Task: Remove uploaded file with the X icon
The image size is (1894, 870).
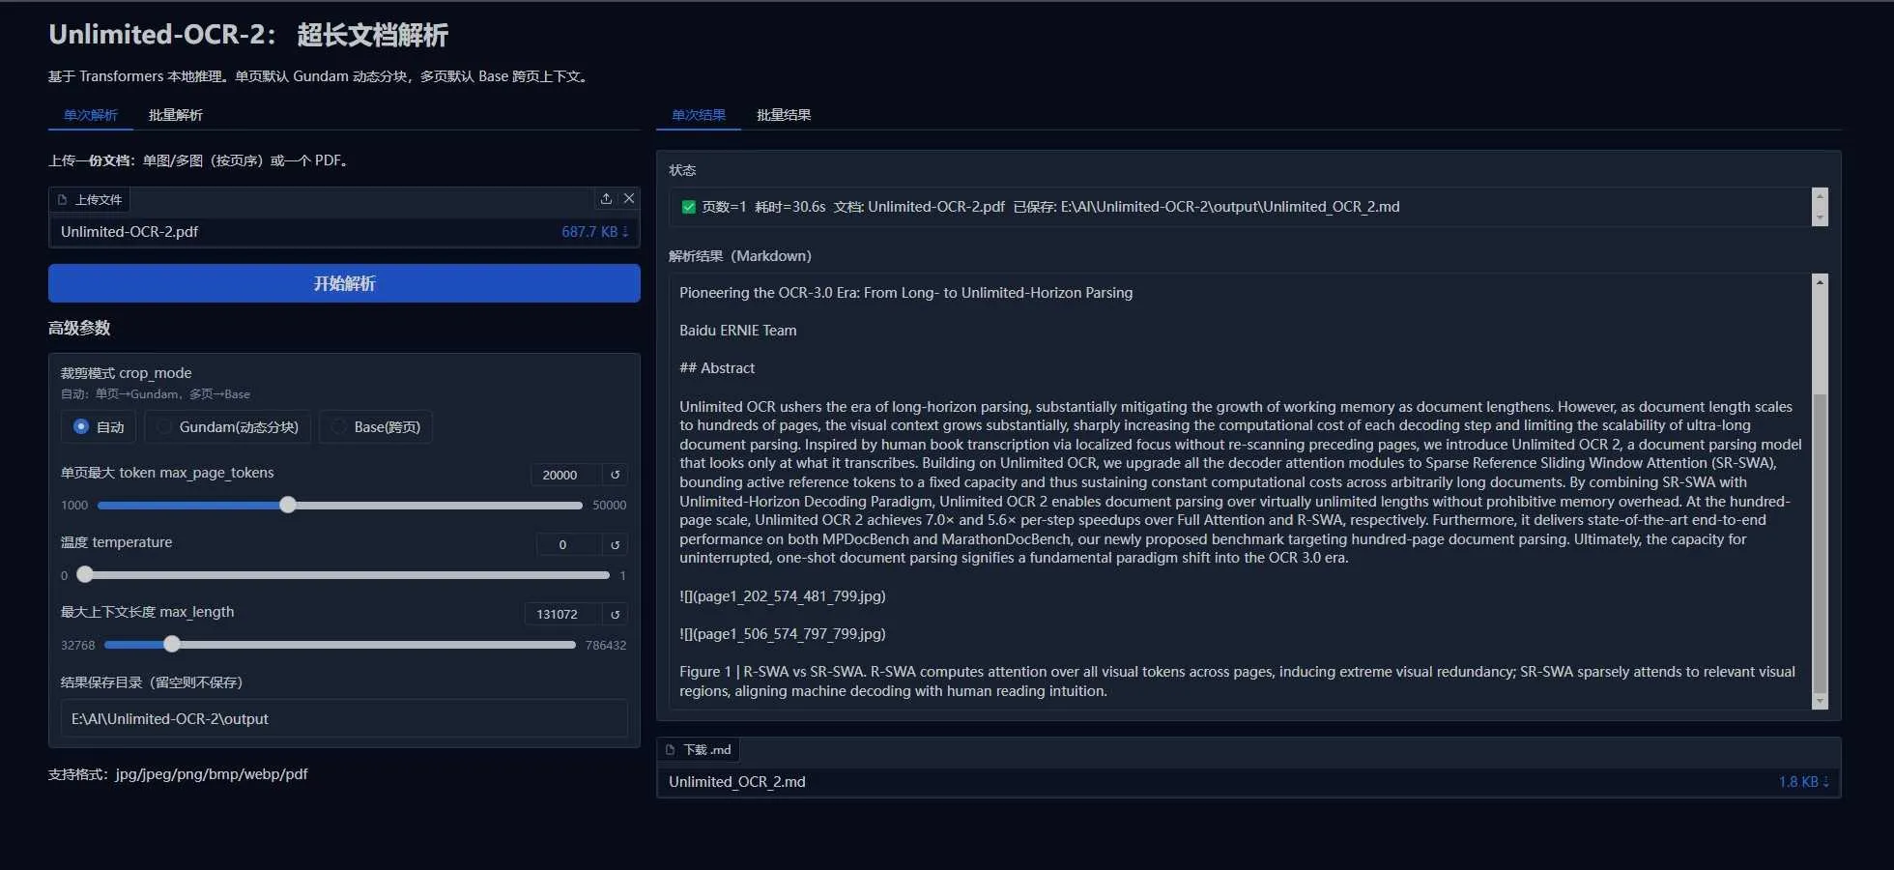Action: (629, 198)
